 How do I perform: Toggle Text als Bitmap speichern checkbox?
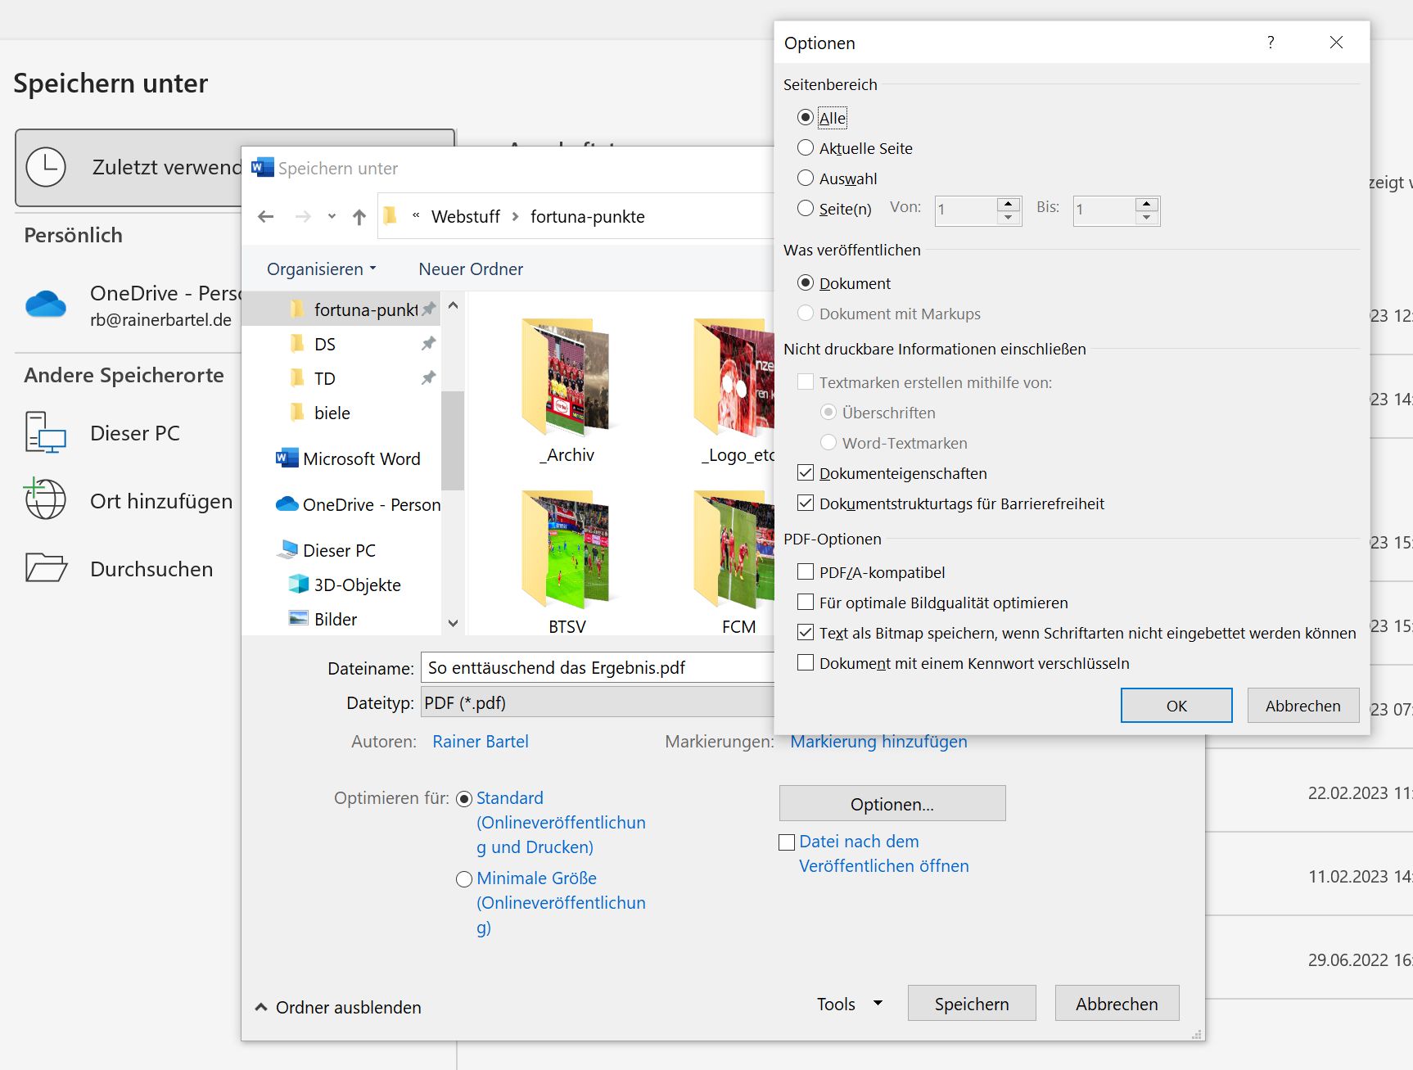806,632
